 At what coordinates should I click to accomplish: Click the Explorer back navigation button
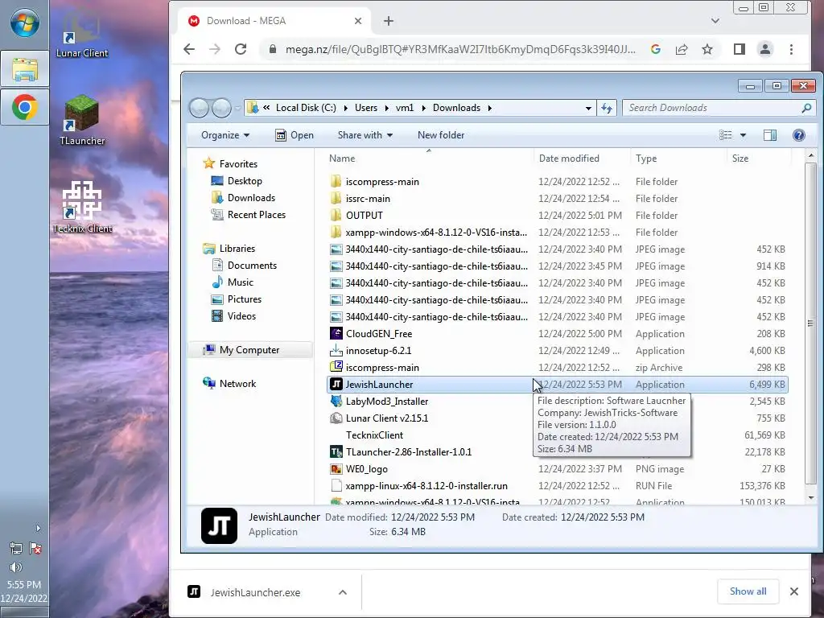pos(200,108)
